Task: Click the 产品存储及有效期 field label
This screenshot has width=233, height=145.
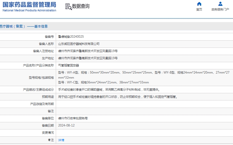Action: (42, 104)
